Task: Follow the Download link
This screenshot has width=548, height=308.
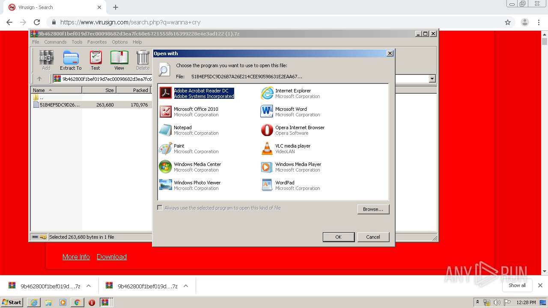Action: (112, 257)
